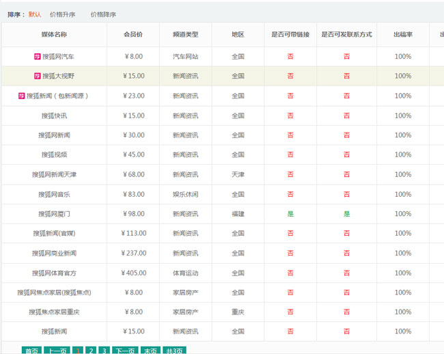Sort by 价格降序

coord(103,14)
